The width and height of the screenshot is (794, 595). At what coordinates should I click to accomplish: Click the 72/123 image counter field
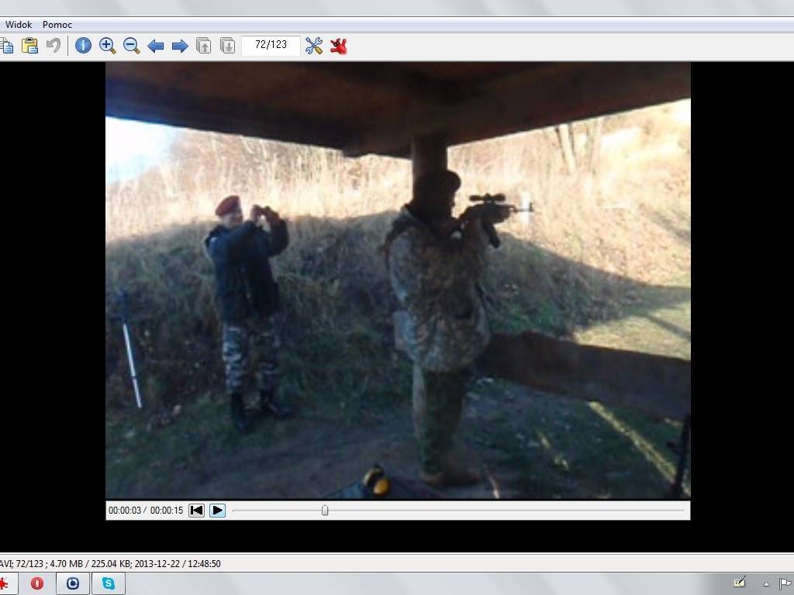click(x=271, y=45)
